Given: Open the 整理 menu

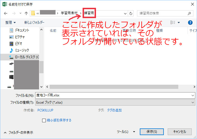Looking at the screenshot, I should (x=11, y=23).
